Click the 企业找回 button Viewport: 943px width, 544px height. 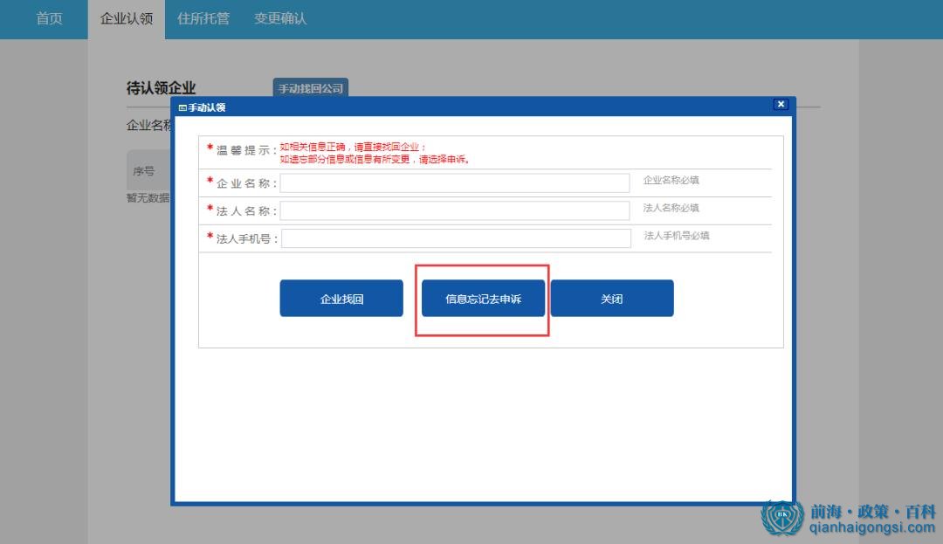pos(341,298)
